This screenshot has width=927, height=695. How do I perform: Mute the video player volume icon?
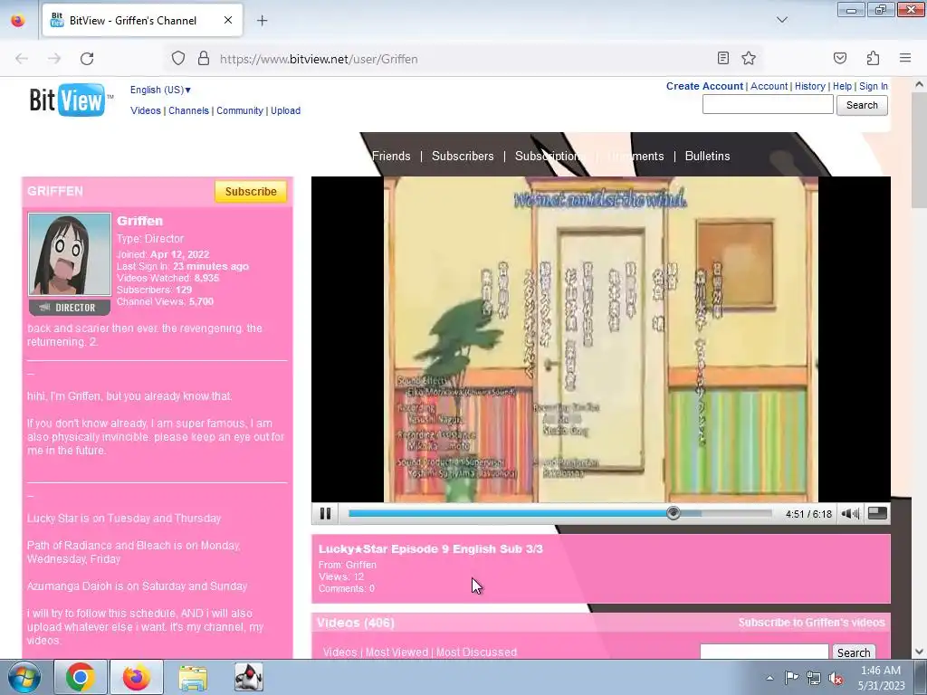(x=850, y=514)
